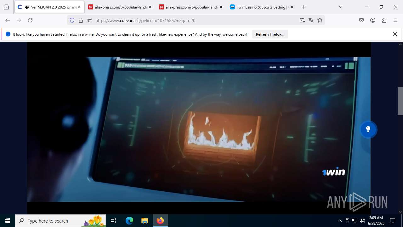Open tracking protection shield icon
The width and height of the screenshot is (403, 227).
(72, 20)
